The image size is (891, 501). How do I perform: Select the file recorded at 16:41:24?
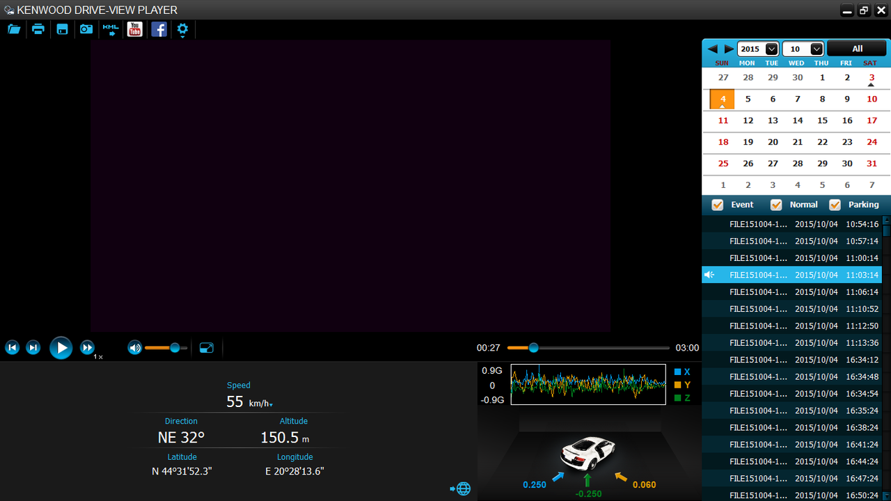pos(791,445)
